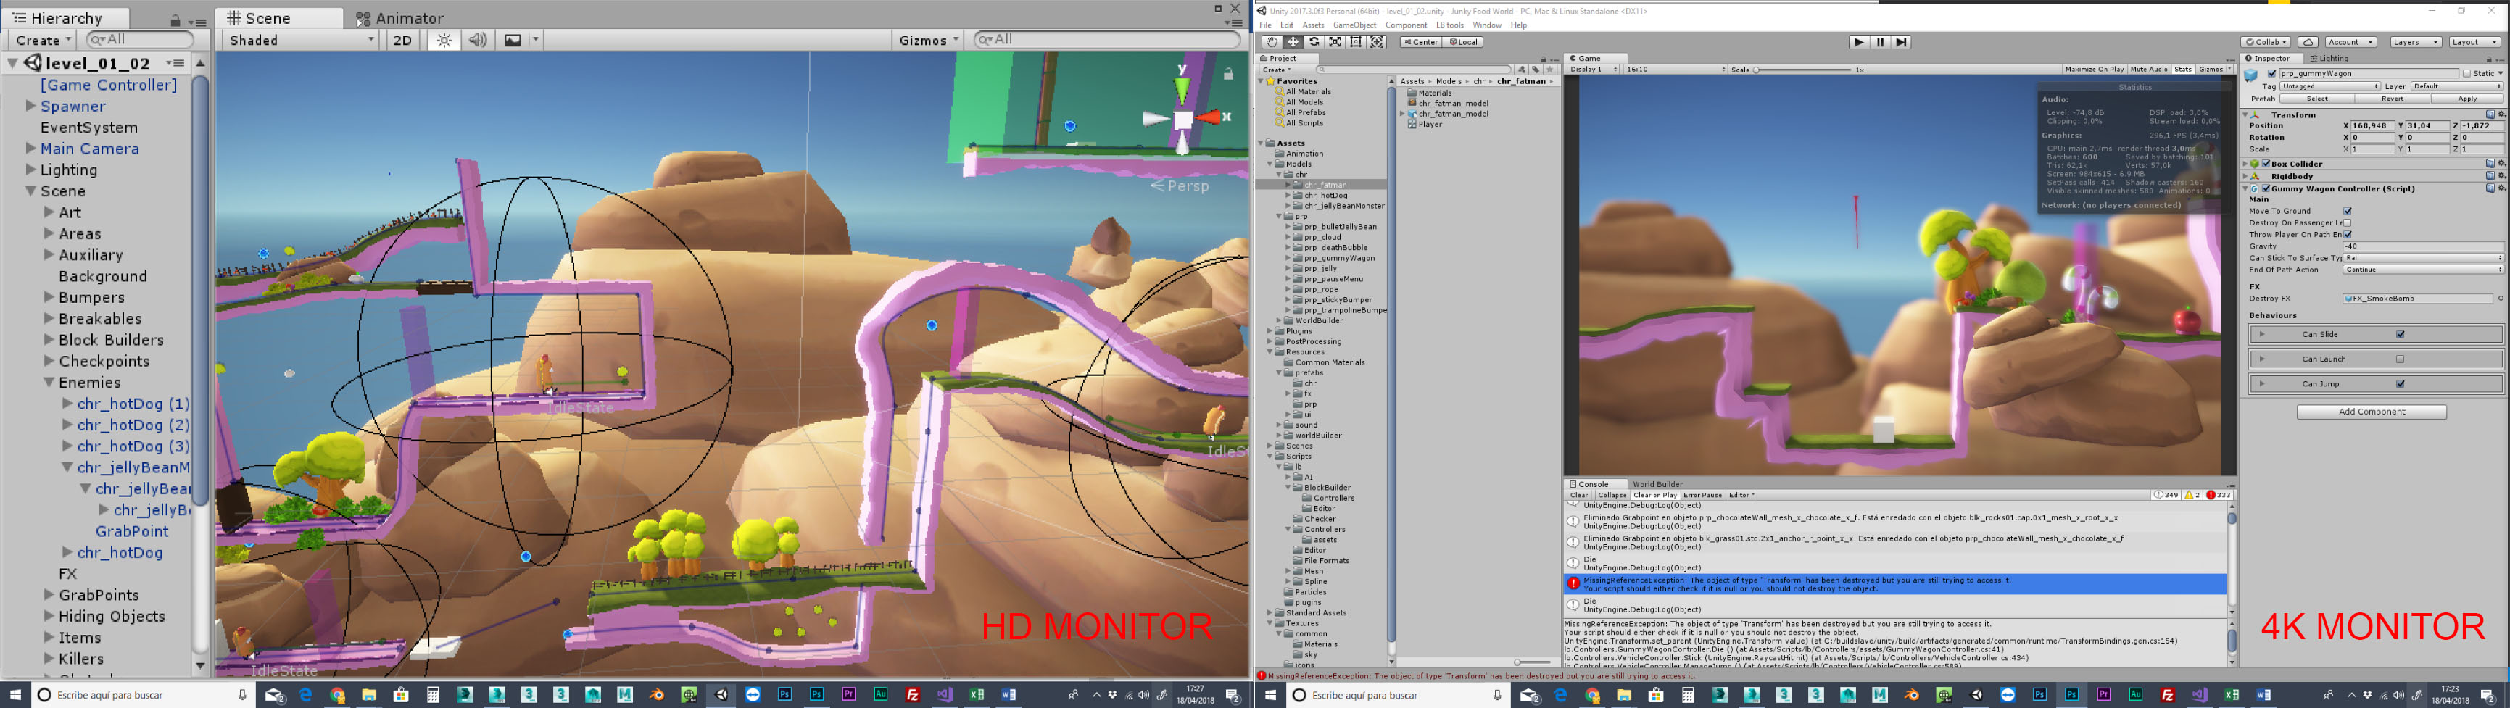The image size is (2510, 708).
Task: Open the GameObject menu
Action: point(1354,25)
